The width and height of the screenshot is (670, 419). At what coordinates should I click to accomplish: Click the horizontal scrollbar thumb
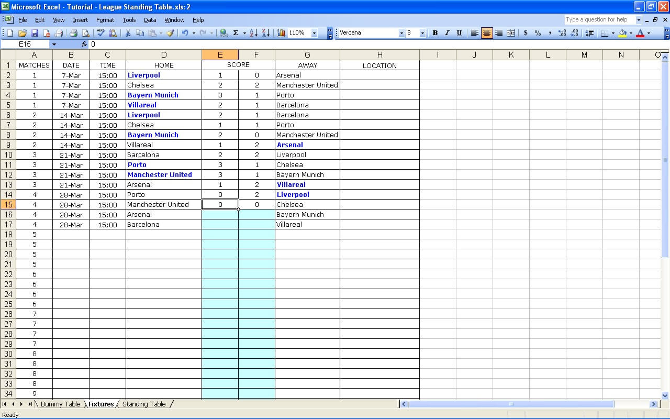tap(511, 404)
